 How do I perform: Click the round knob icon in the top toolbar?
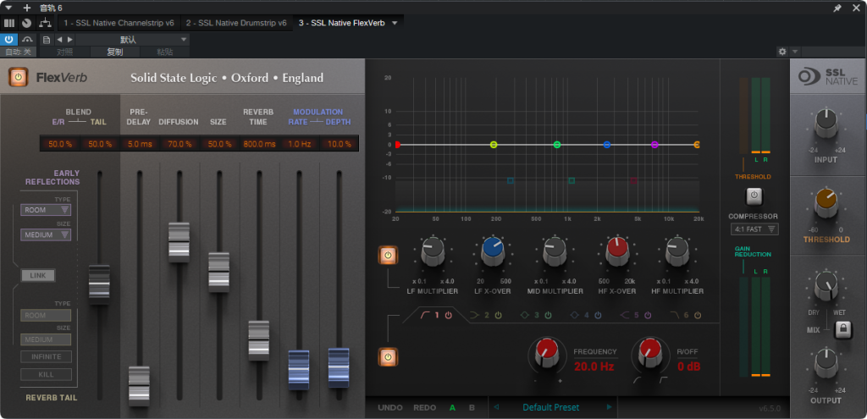click(x=27, y=23)
